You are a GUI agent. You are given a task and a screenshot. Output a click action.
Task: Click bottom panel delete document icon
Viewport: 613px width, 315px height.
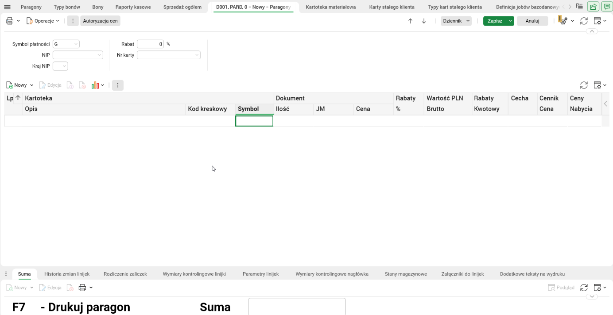[70, 288]
